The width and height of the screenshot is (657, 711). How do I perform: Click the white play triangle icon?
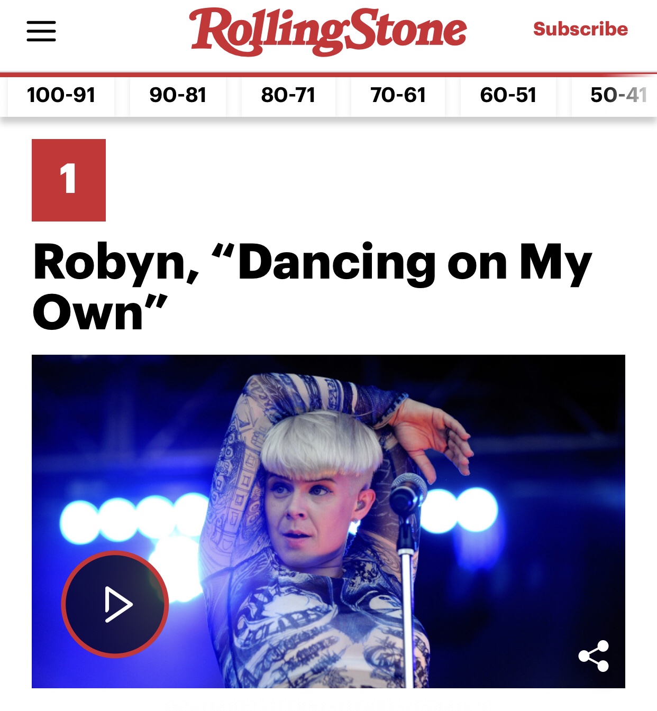pos(118,604)
